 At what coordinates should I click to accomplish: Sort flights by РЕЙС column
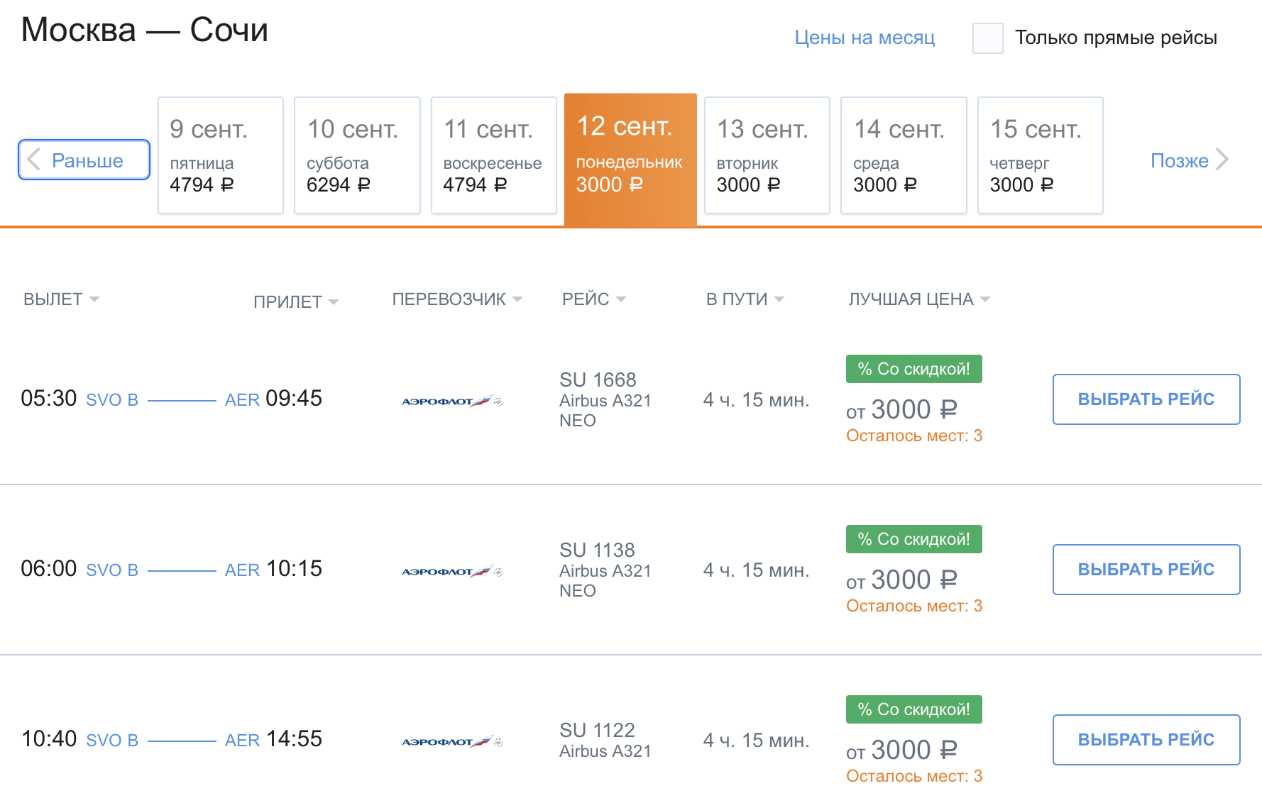point(594,299)
